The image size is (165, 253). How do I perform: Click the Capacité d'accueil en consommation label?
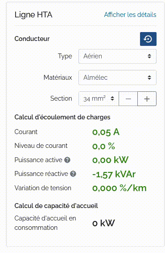point(45,223)
